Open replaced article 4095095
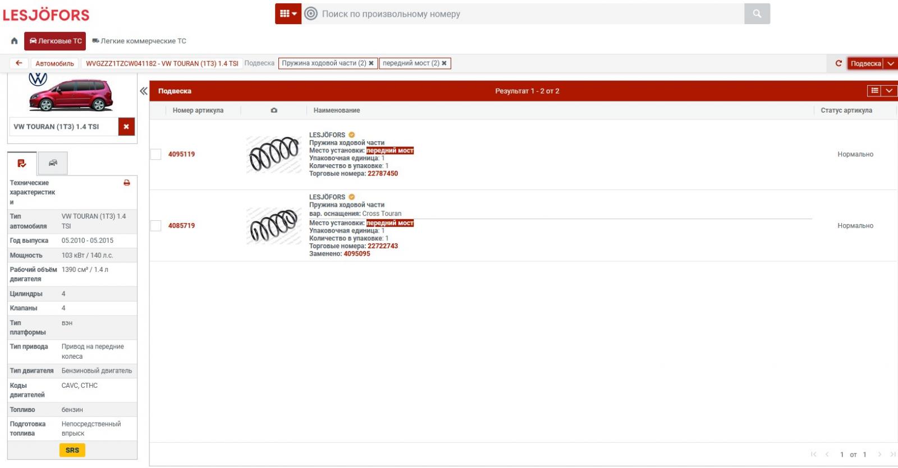The width and height of the screenshot is (898, 468). point(357,254)
